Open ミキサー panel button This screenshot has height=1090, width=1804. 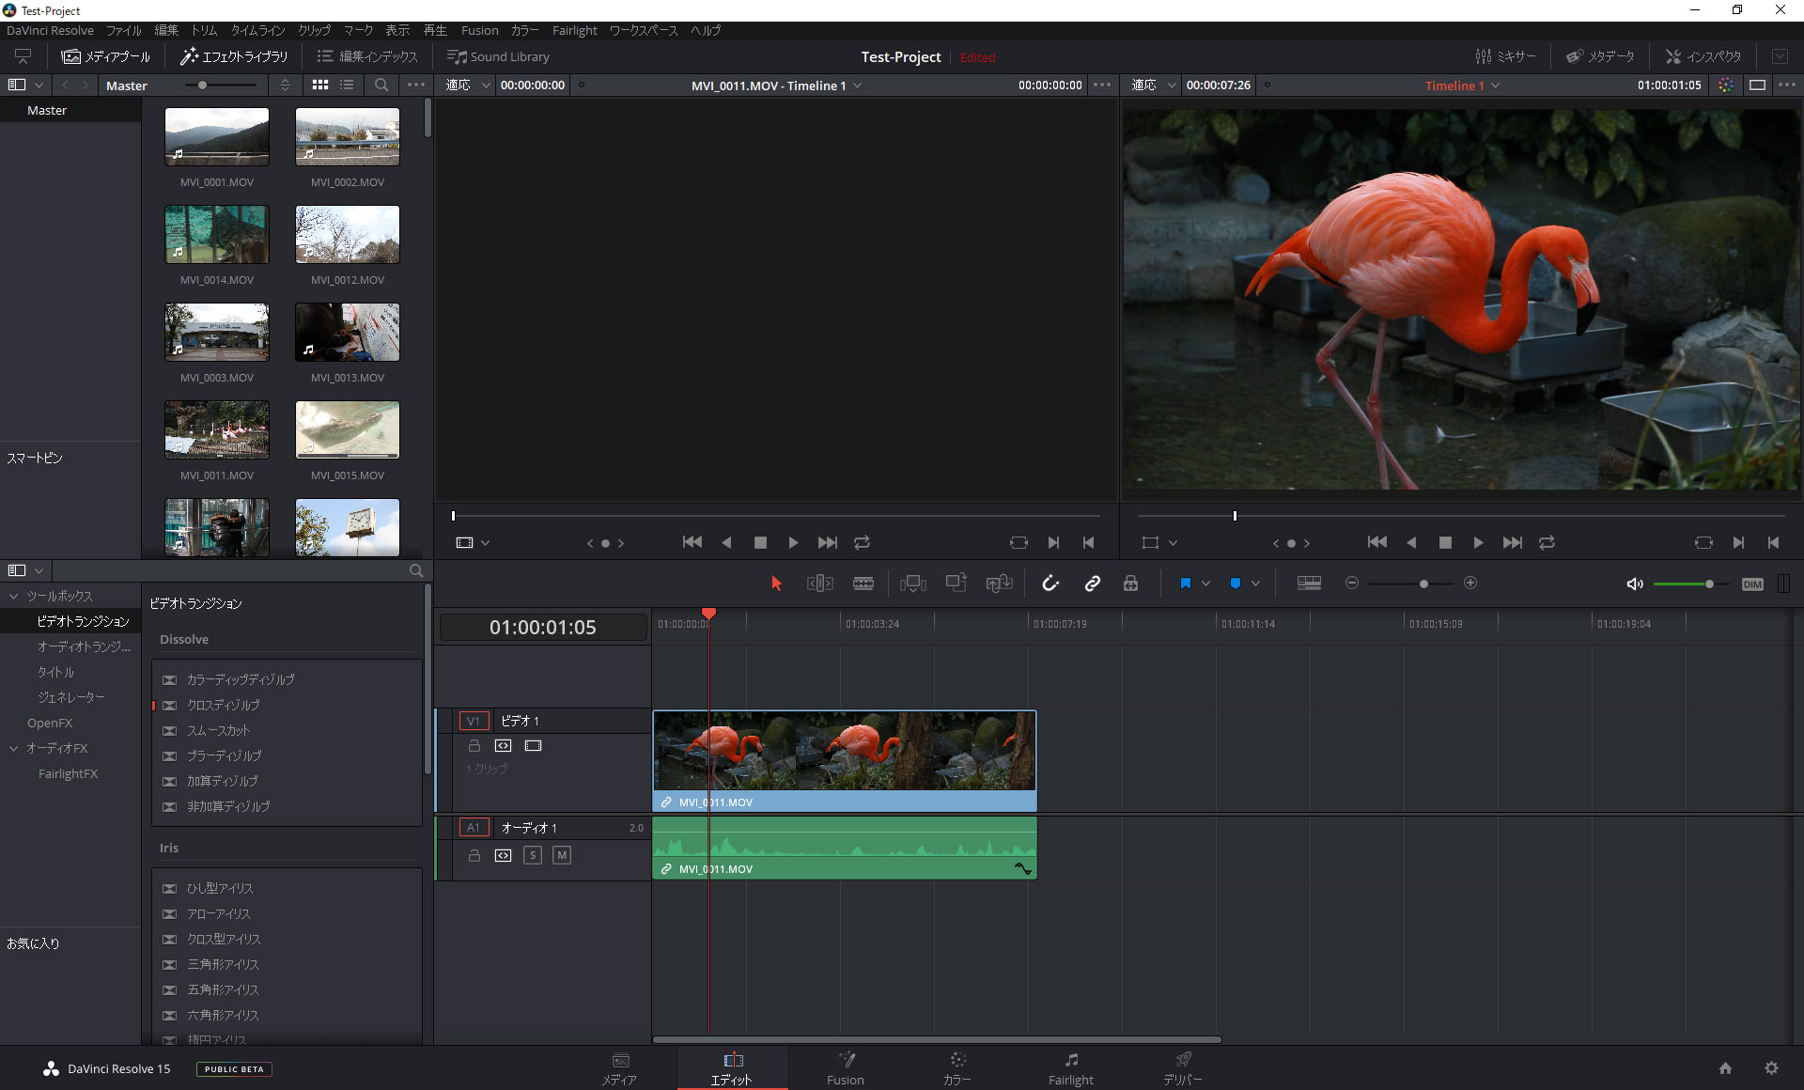pyautogui.click(x=1505, y=56)
